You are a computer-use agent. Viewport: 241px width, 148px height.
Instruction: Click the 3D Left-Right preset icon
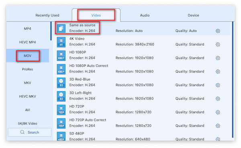61,96
